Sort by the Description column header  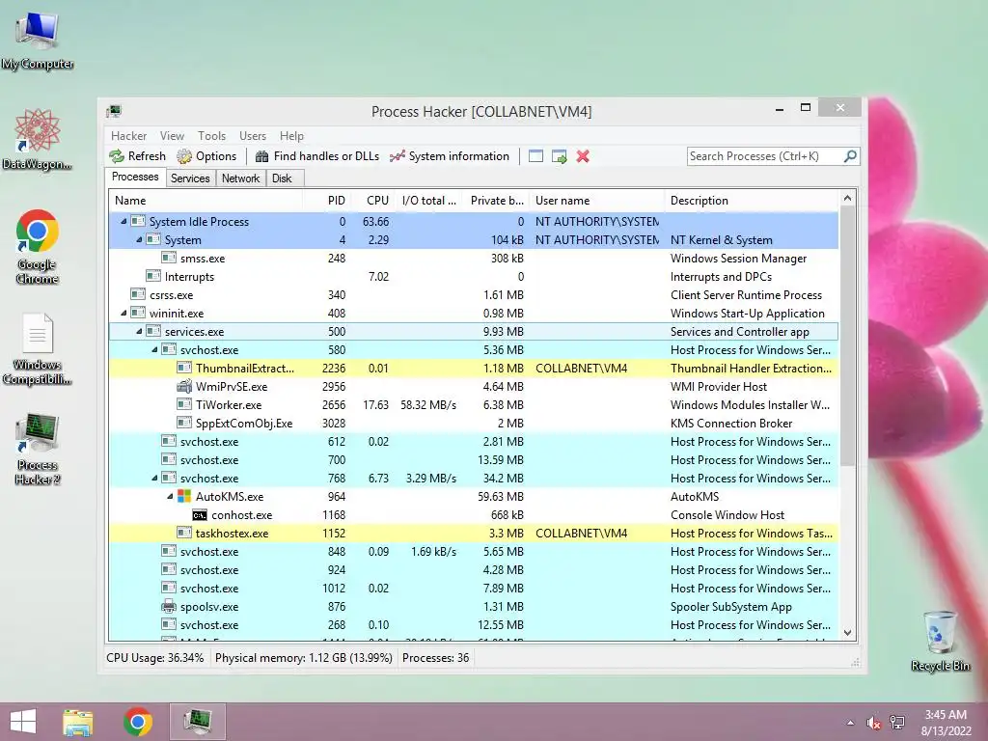[753, 201]
